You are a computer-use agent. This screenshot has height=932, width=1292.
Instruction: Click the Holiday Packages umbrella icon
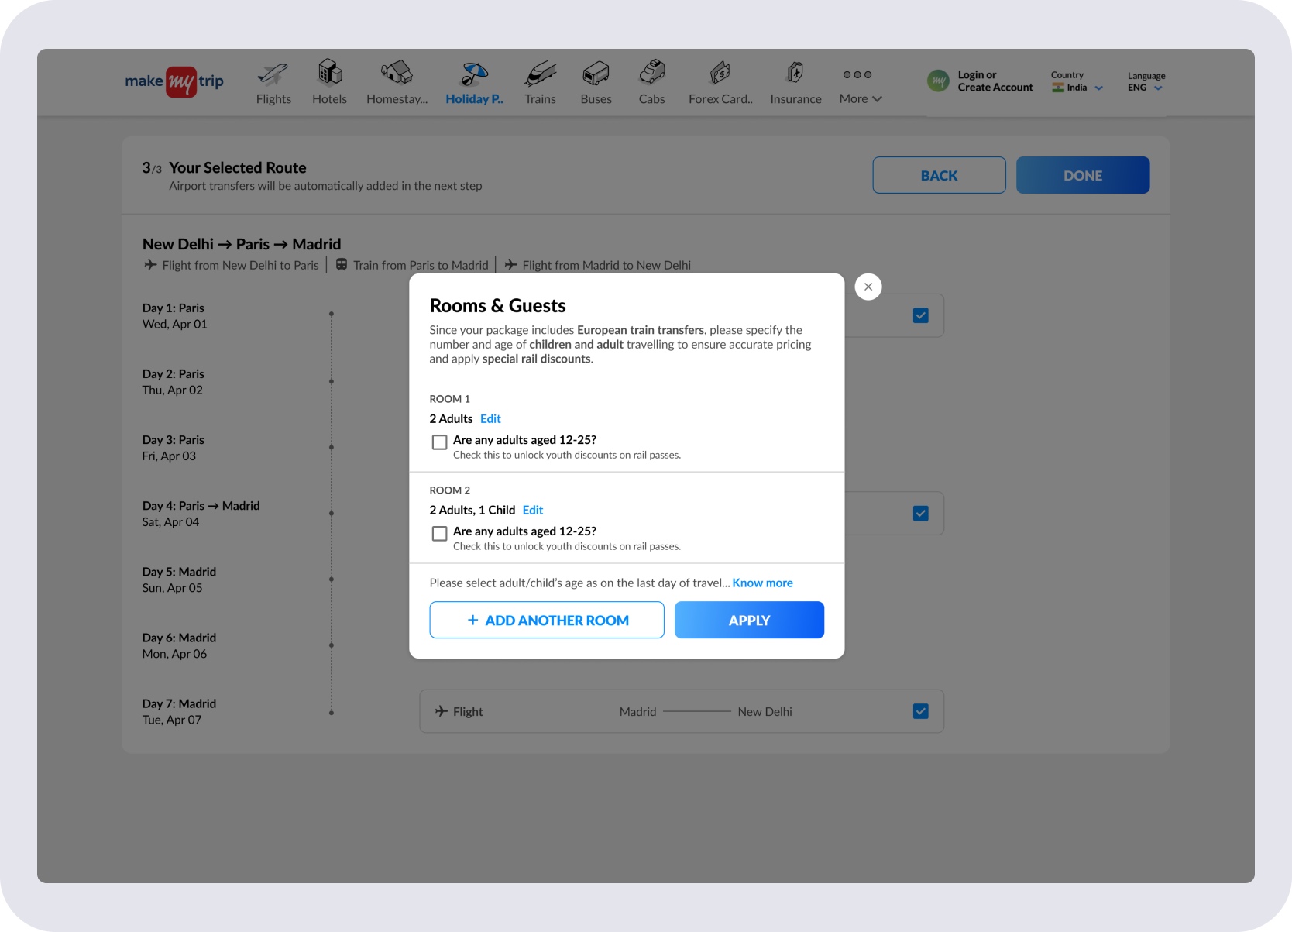coord(474,74)
